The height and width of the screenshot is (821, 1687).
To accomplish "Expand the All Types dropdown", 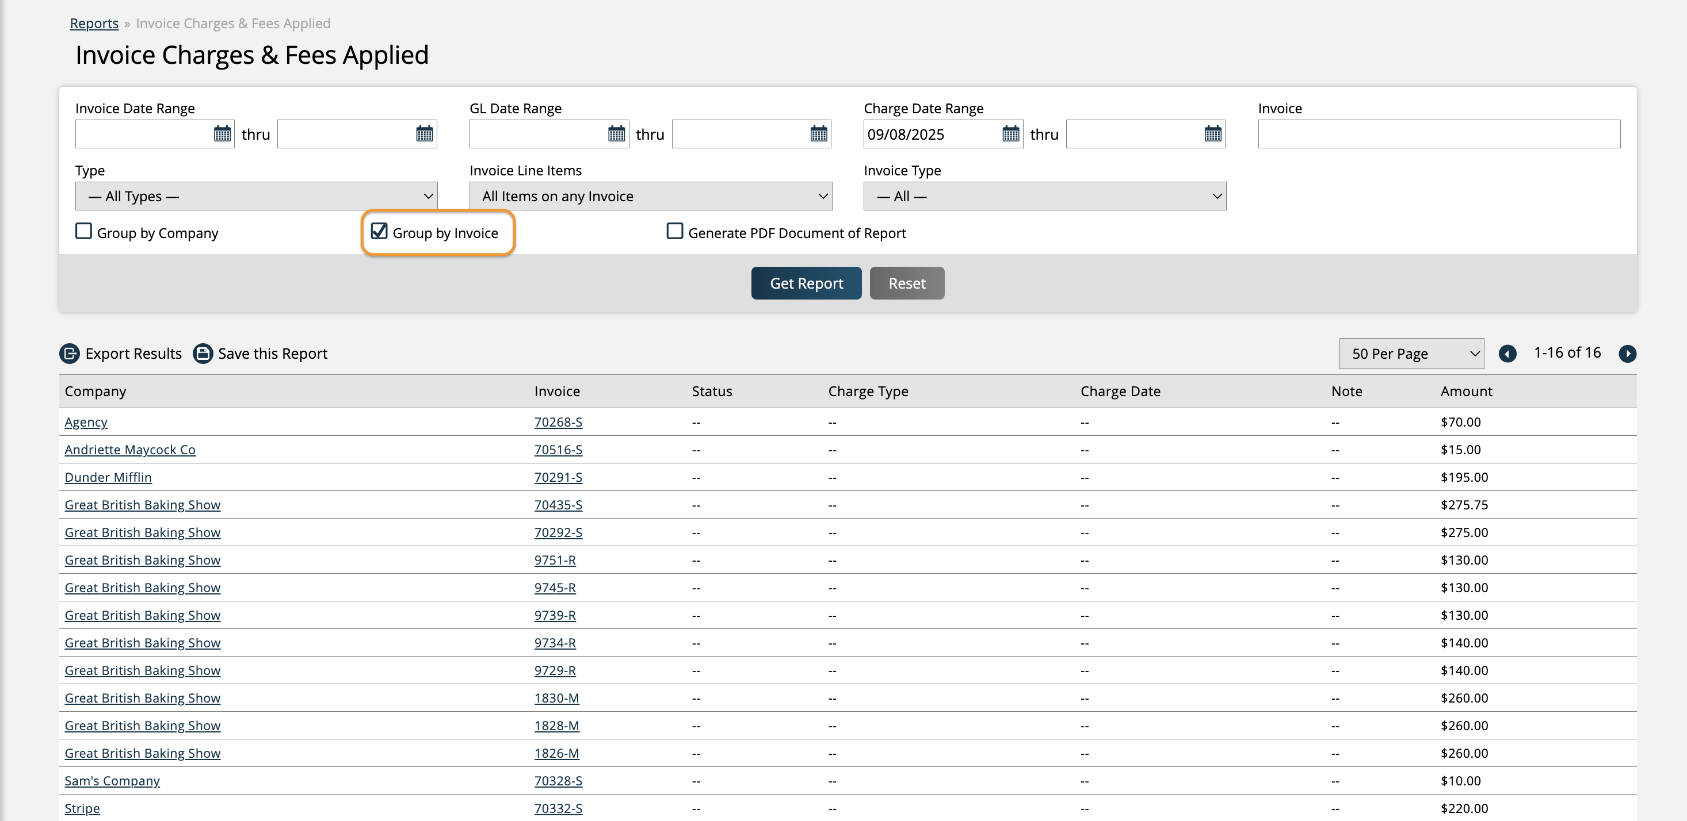I will (x=256, y=196).
